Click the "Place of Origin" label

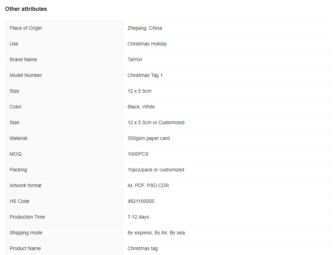pyautogui.click(x=26, y=28)
